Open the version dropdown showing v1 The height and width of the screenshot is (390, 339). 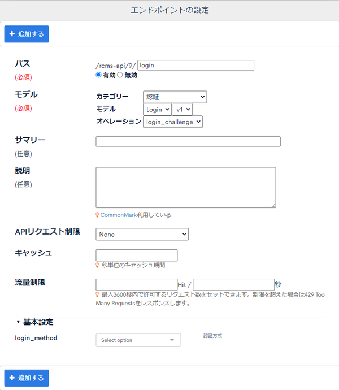[183, 110]
